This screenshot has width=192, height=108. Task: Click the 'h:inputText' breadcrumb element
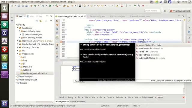pyautogui.click(x=148, y=97)
